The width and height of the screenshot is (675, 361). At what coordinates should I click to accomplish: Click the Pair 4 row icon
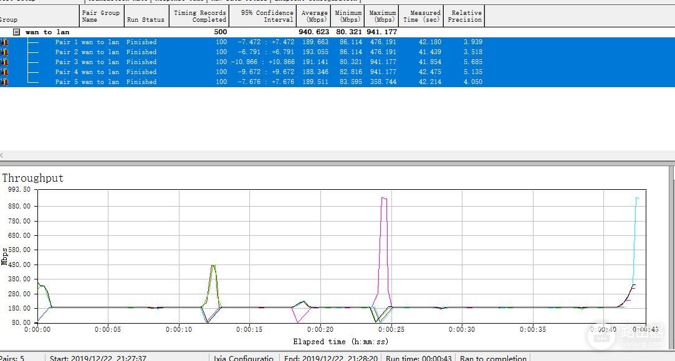(x=4, y=72)
